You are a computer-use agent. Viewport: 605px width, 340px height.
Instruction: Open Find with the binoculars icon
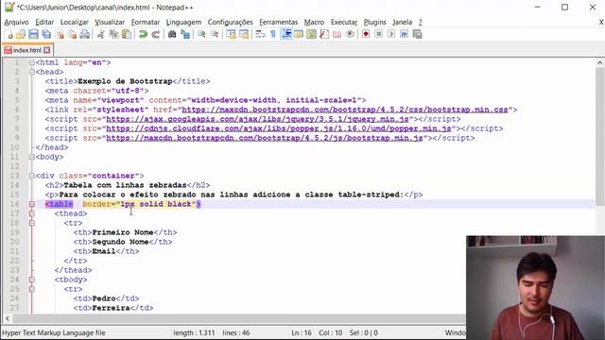(x=172, y=34)
